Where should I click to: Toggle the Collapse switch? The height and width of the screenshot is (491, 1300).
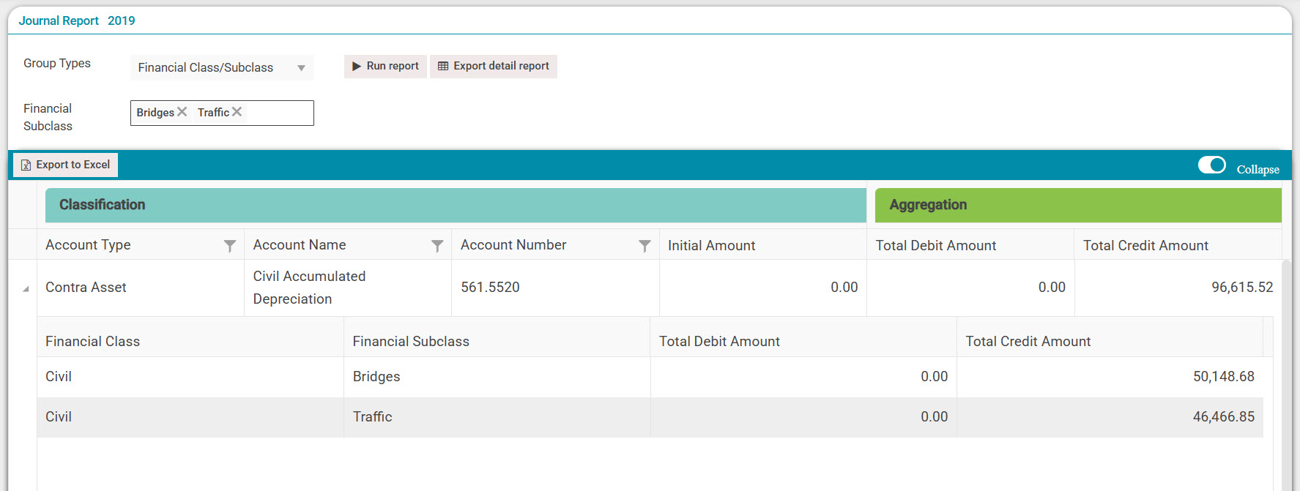[1211, 165]
